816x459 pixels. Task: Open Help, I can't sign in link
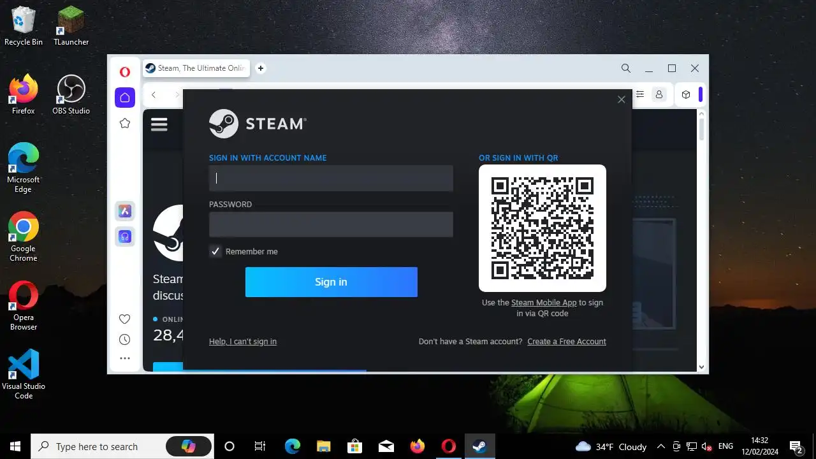point(243,342)
